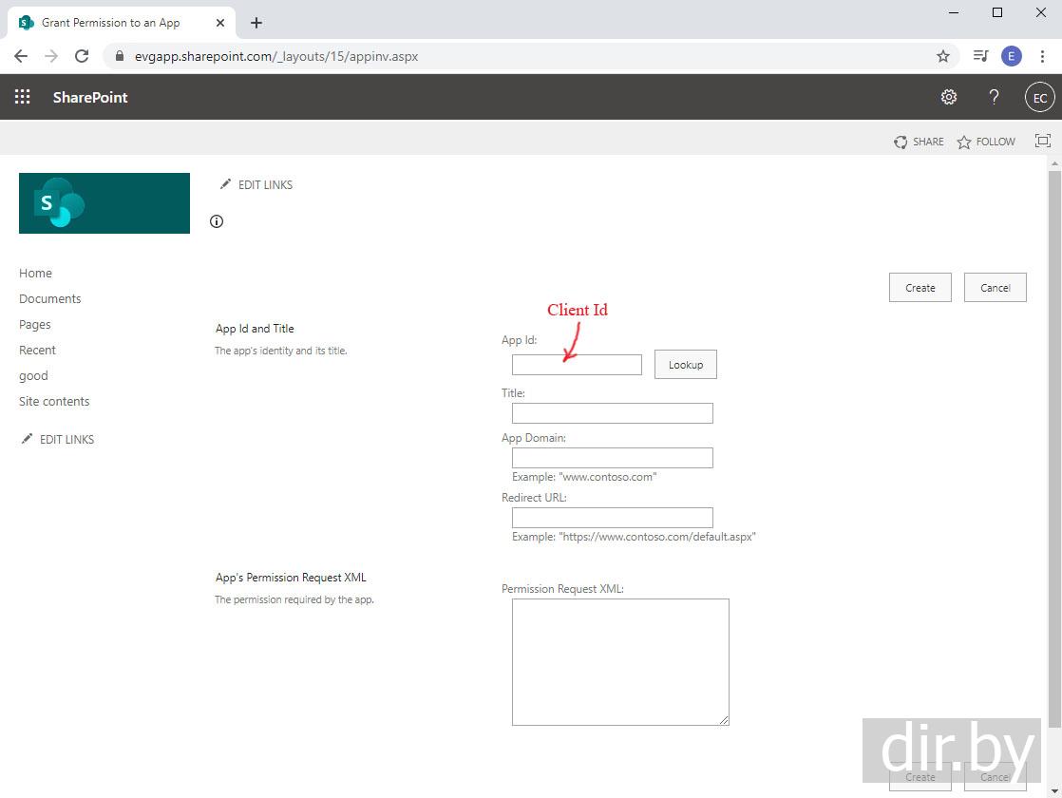Open a new browser tab
The image size is (1062, 798).
256,23
